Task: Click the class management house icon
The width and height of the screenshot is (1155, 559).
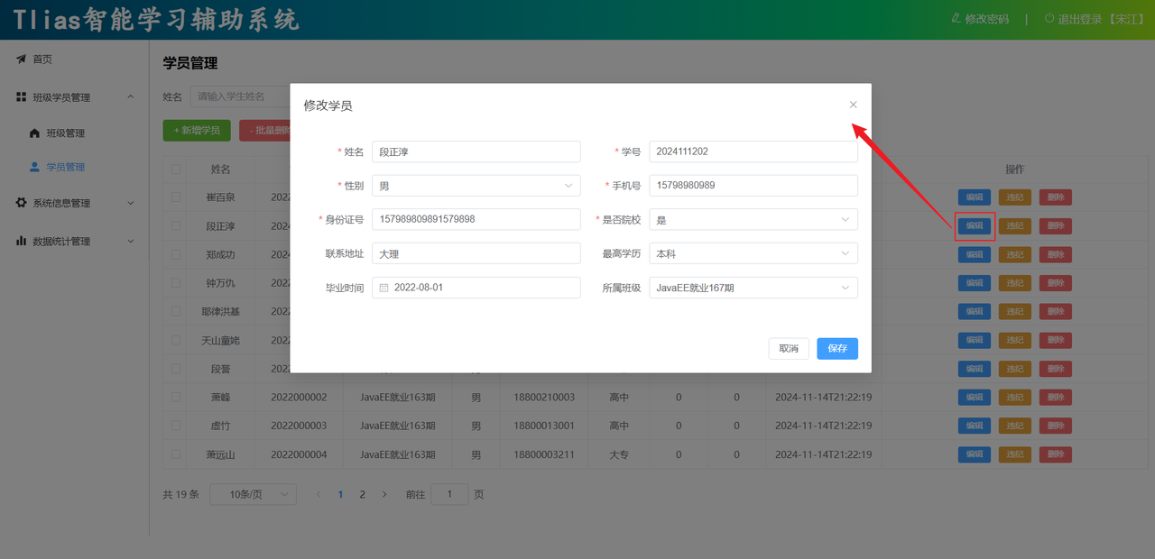Action: click(x=34, y=133)
